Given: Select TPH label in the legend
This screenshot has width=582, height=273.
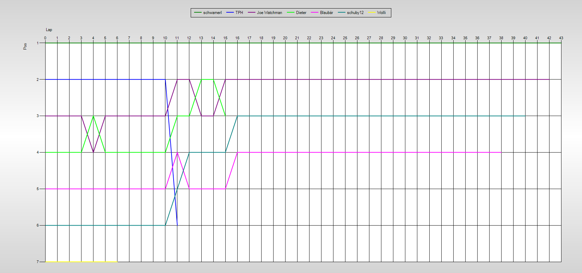Looking at the screenshot, I should pos(239,13).
